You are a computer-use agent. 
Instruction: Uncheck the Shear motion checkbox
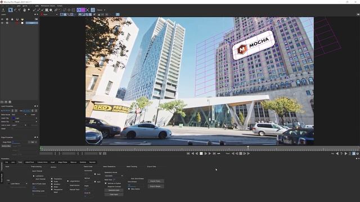(x=52, y=187)
